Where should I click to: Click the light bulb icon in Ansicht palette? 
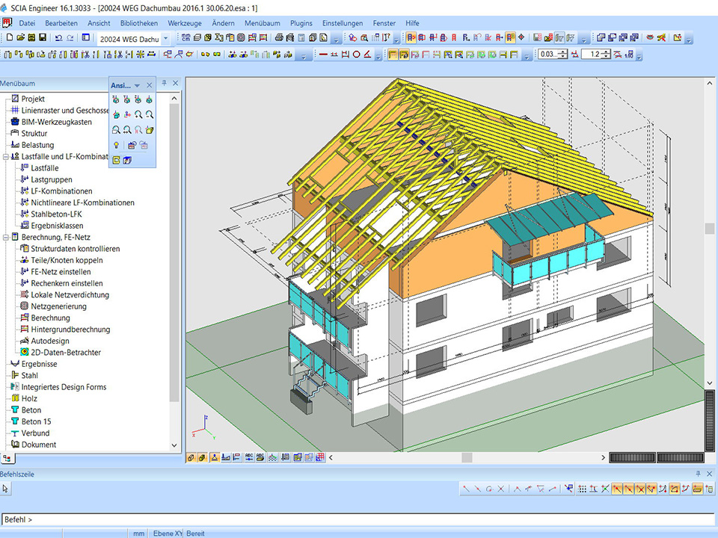coord(116,145)
